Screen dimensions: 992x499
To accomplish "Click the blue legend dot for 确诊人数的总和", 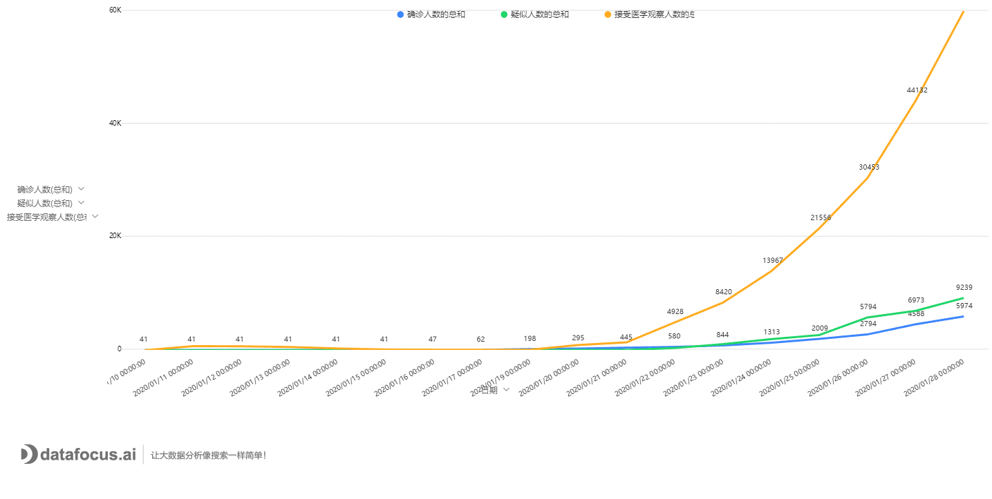I will pyautogui.click(x=400, y=14).
